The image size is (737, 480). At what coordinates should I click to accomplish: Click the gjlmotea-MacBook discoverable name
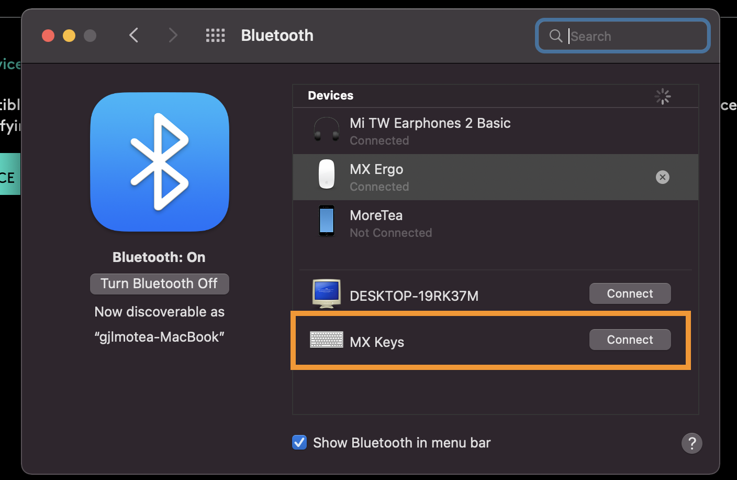click(x=160, y=337)
